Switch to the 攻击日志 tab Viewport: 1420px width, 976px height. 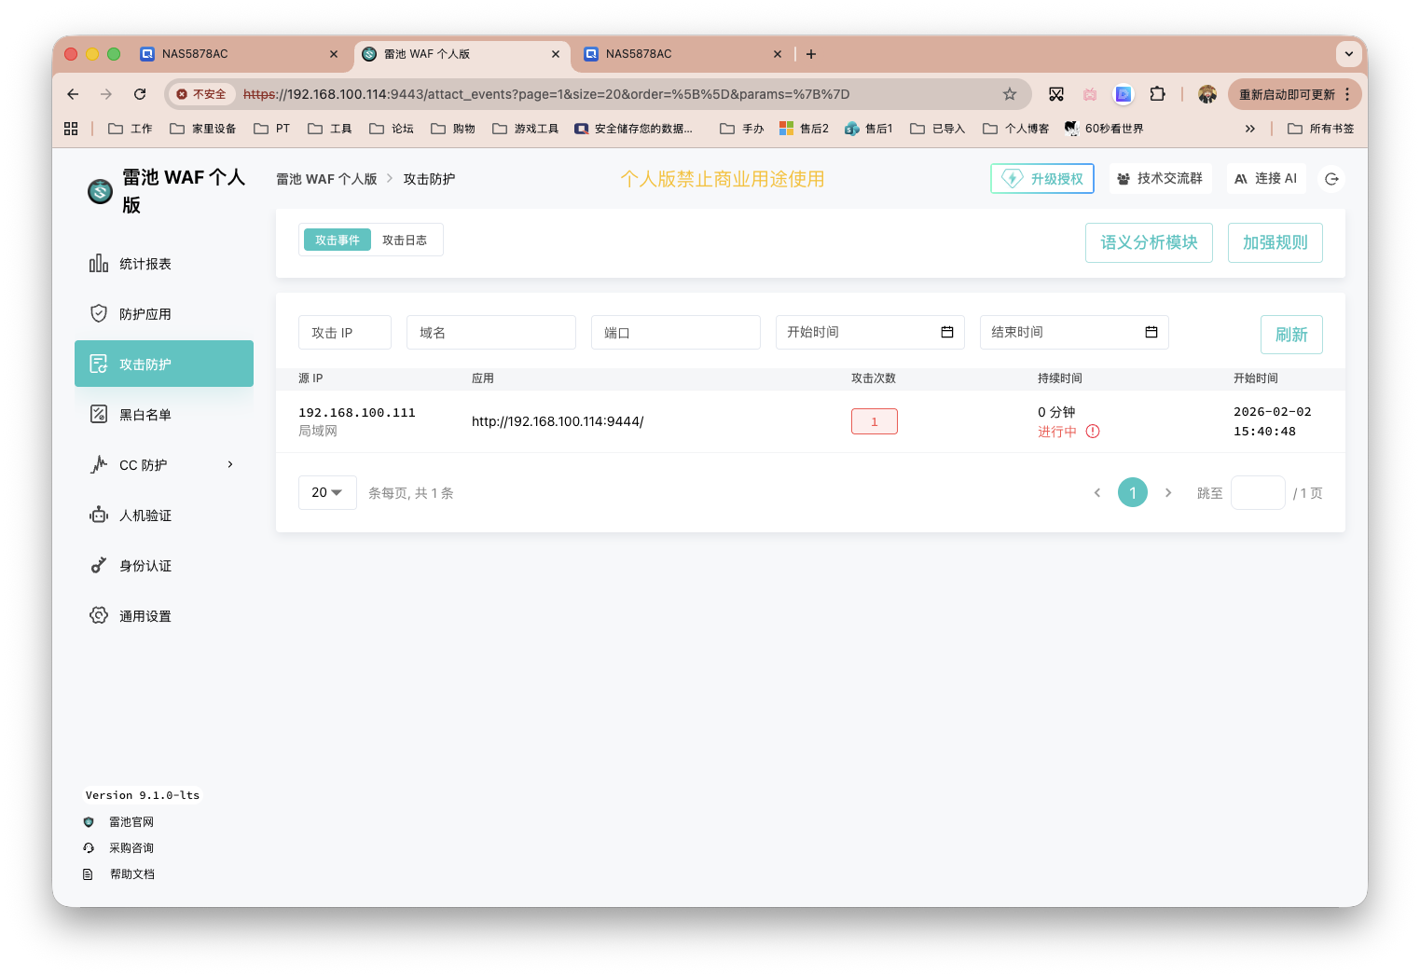(x=405, y=240)
